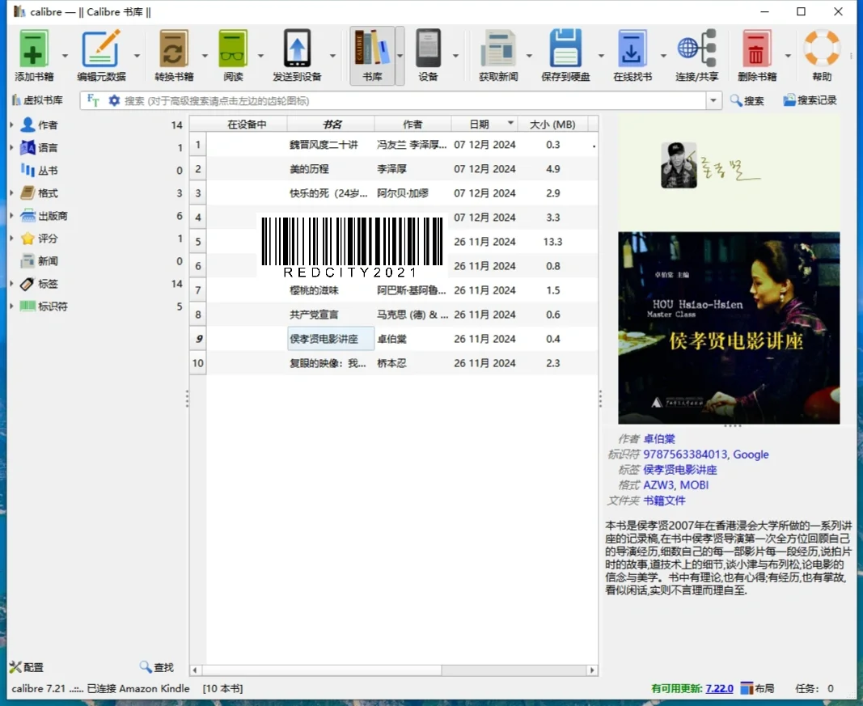Click the Rating (评分) star icon
Image resolution: width=863 pixels, height=706 pixels.
[x=27, y=239]
